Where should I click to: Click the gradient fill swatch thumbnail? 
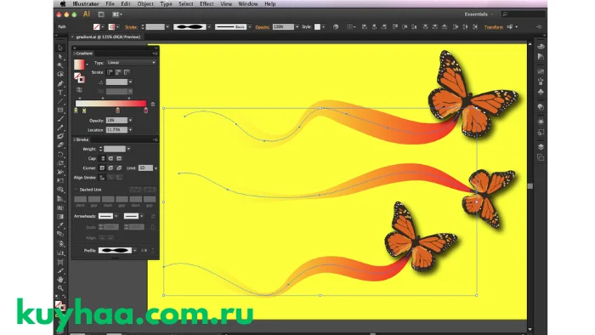coord(79,64)
